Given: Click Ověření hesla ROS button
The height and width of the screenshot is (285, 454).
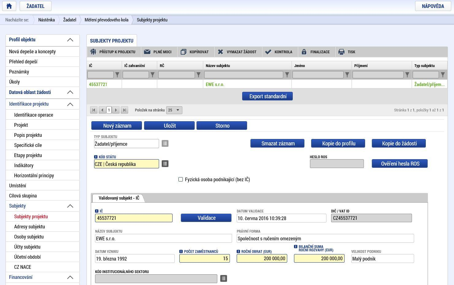Looking at the screenshot, I should click(400, 163).
